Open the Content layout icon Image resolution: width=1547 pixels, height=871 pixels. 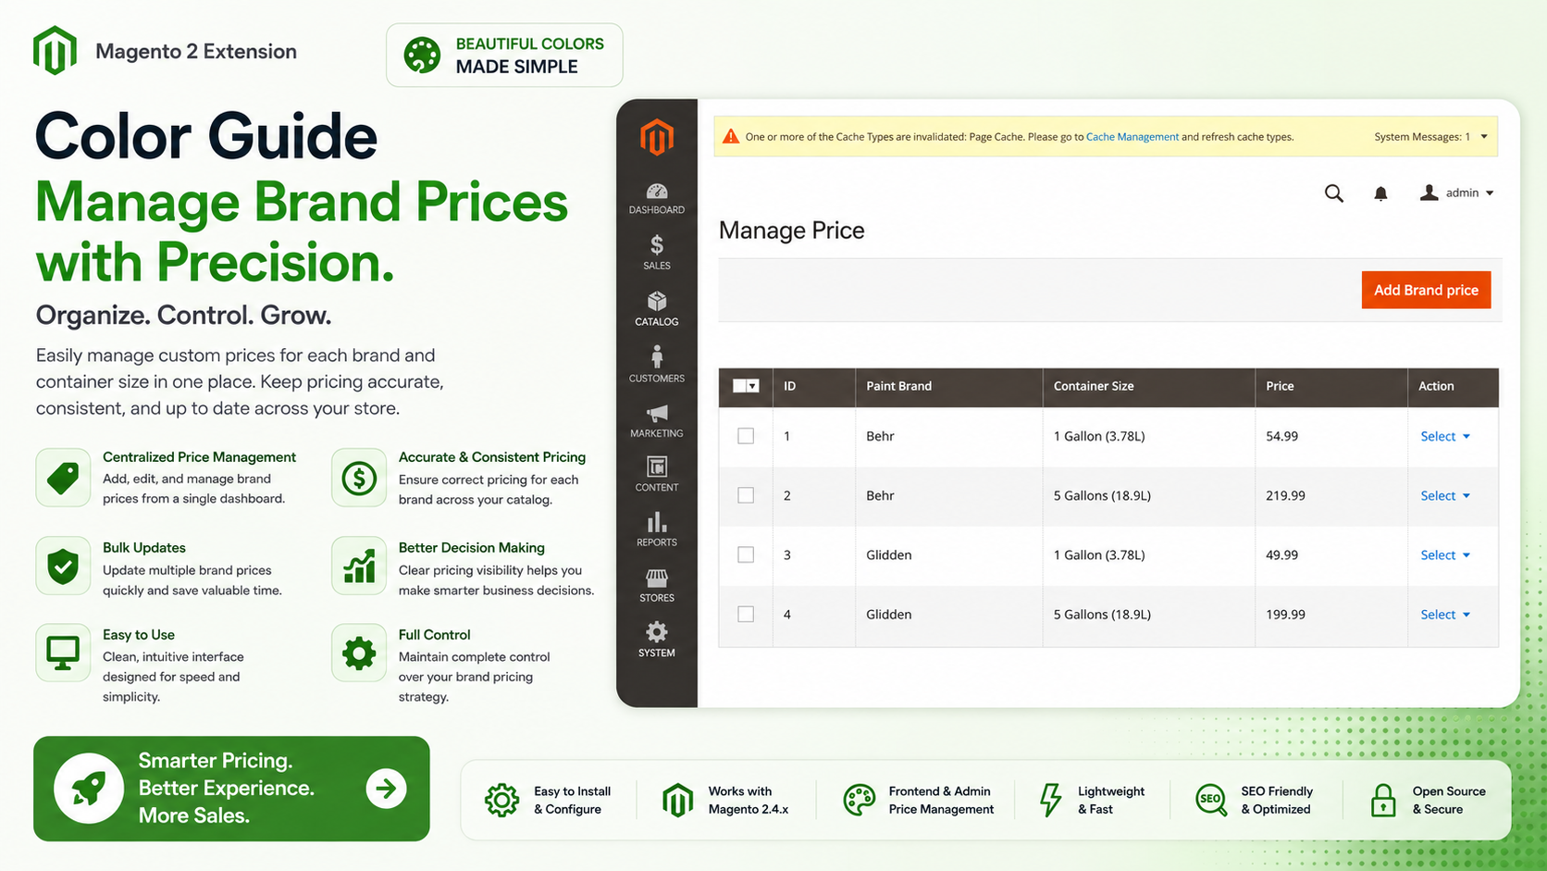coord(657,467)
